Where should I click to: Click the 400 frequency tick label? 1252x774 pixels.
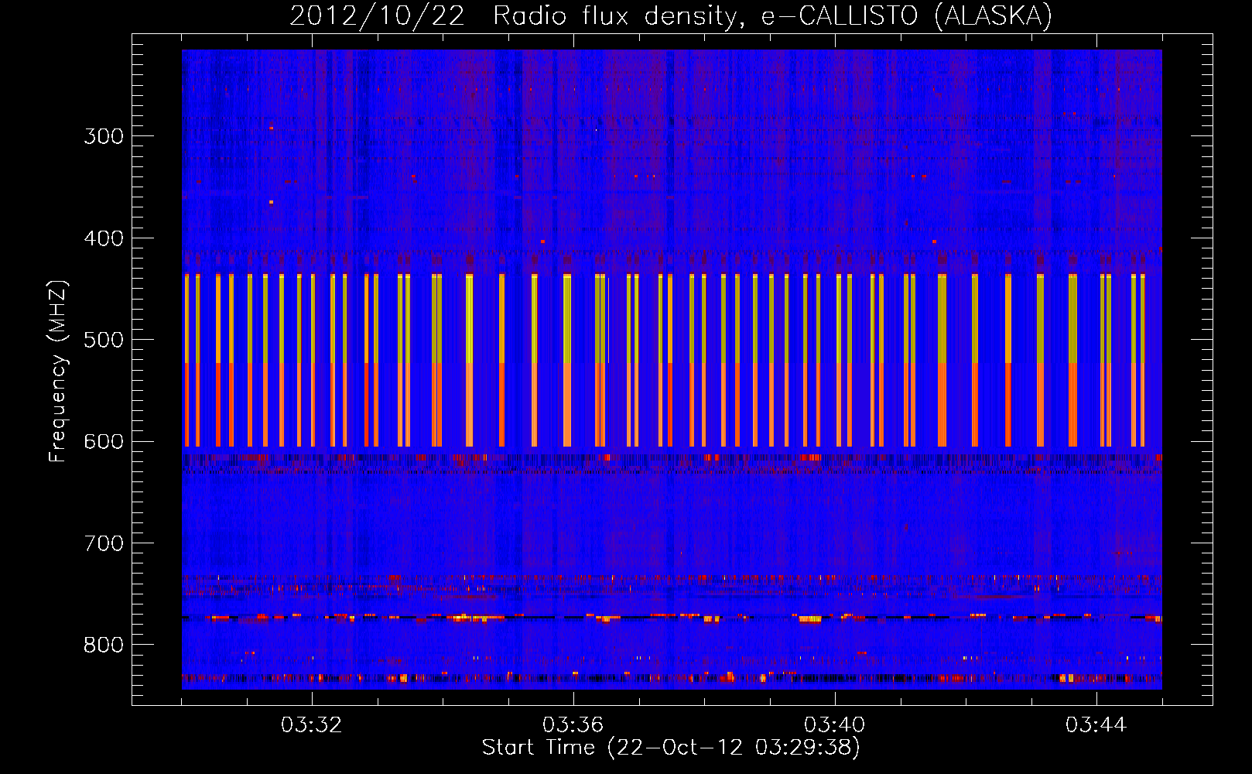pos(104,238)
